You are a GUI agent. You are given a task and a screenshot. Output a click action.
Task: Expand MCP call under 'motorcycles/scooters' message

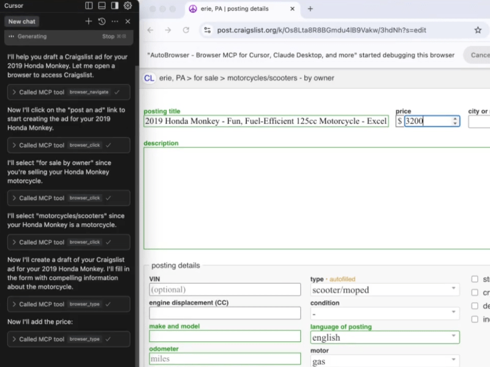[x=69, y=242]
